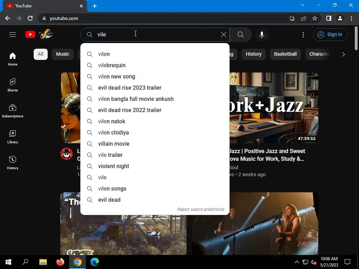
Task: Select the History filter chip
Action: coord(253,54)
